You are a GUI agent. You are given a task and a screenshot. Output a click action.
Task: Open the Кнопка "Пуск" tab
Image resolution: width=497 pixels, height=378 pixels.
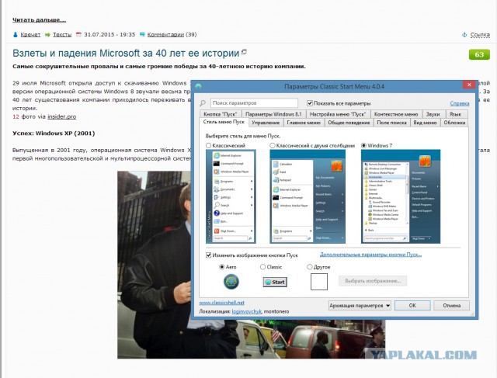(221, 114)
